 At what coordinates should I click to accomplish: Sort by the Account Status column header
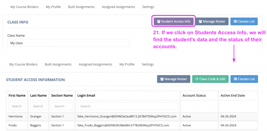click(194, 95)
